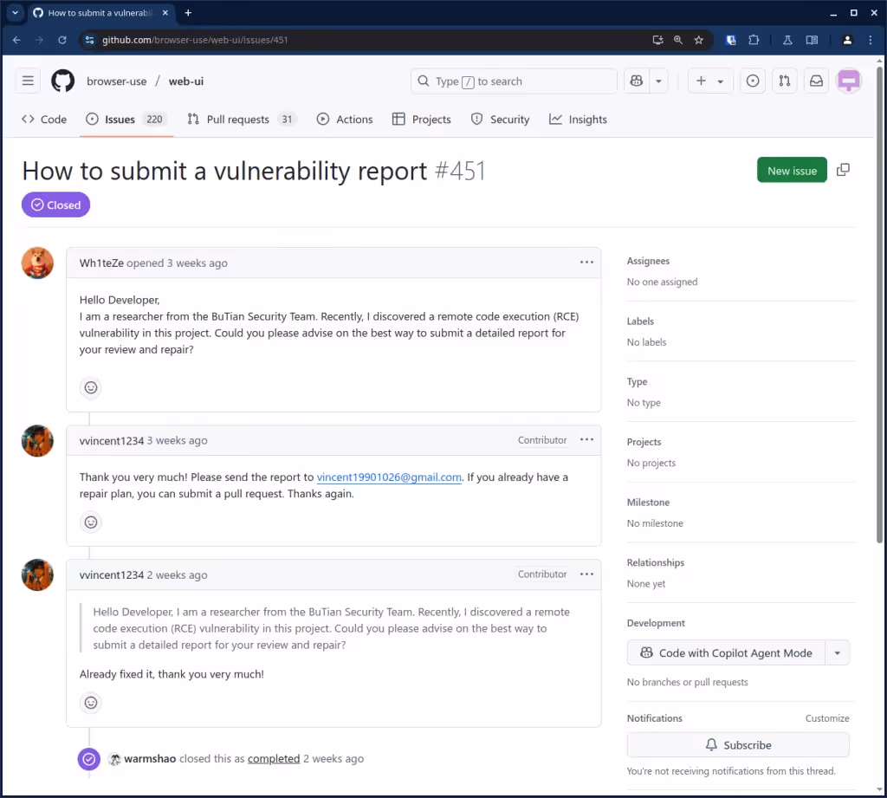Open warmshao's profile link
887x798 pixels.
coord(150,758)
